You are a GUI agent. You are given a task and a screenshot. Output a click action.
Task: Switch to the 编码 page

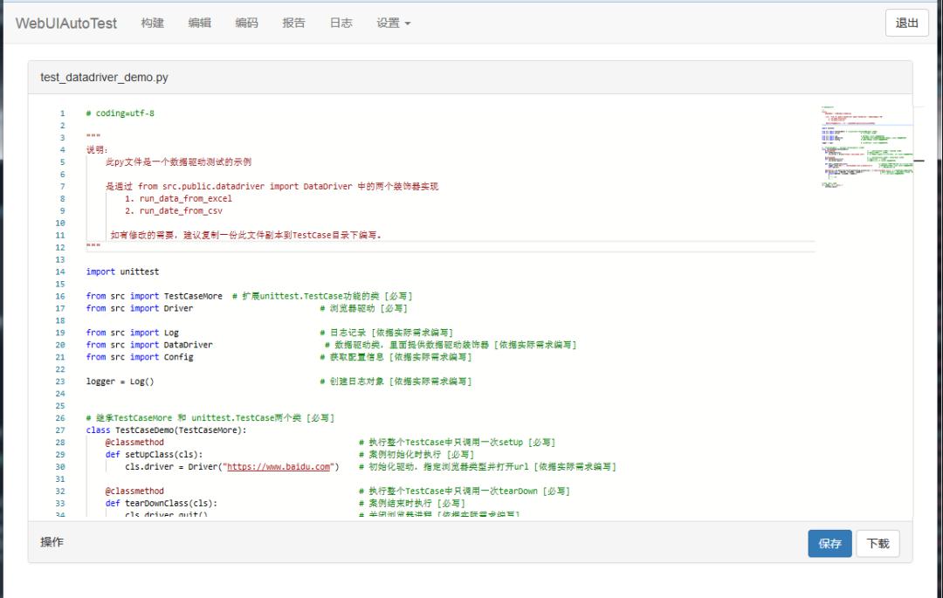(x=247, y=24)
